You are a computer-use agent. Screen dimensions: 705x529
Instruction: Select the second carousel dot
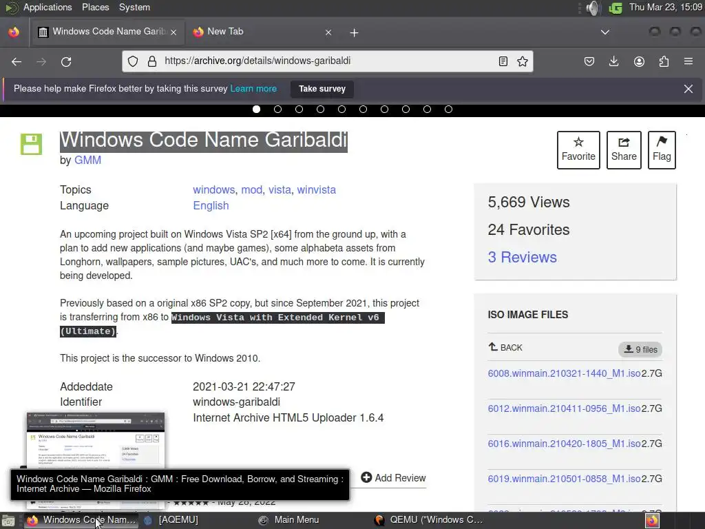[x=278, y=110]
